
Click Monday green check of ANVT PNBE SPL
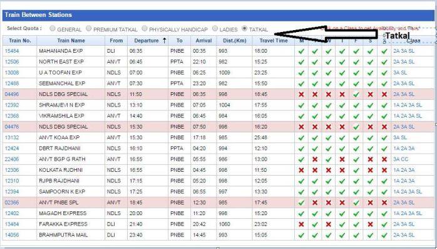pyautogui.click(x=301, y=203)
